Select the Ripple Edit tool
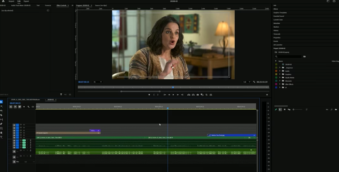Image resolution: width=339 pixels, height=172 pixels. pyautogui.click(x=1, y=111)
